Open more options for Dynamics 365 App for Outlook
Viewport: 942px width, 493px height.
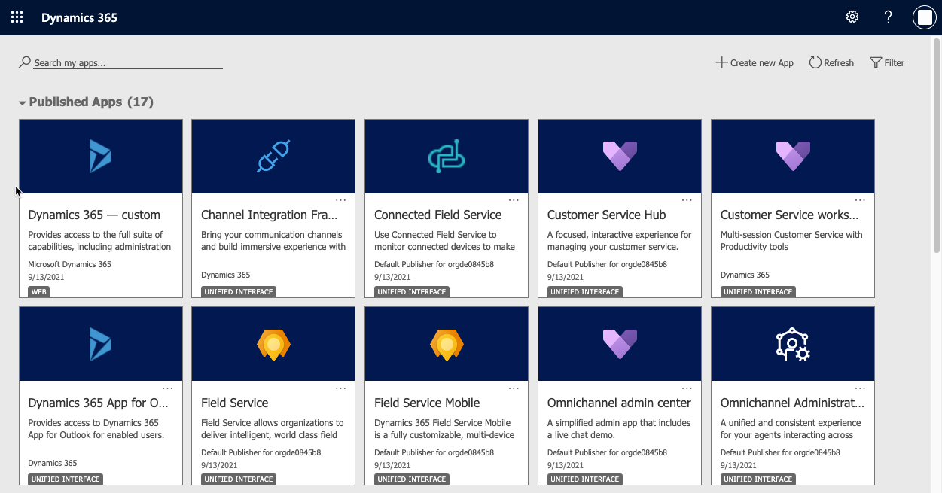168,388
